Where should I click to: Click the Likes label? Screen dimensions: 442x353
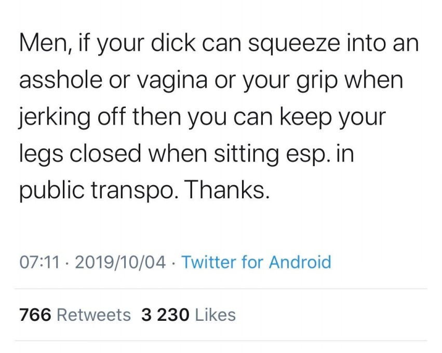point(216,315)
